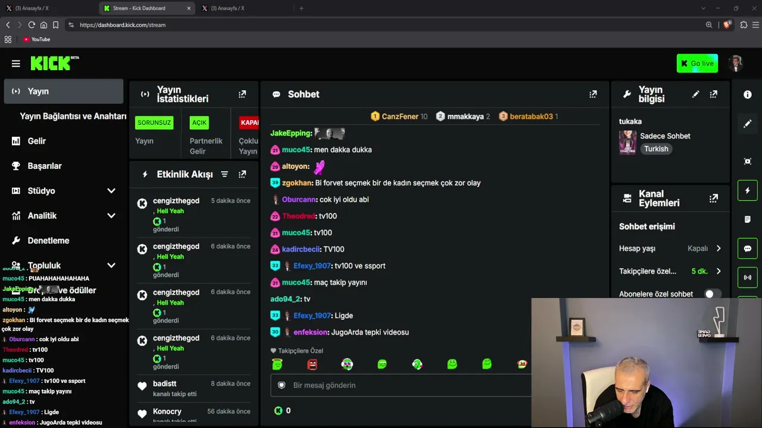Click the info icon in the right sidebar
762x428 pixels.
click(748, 95)
